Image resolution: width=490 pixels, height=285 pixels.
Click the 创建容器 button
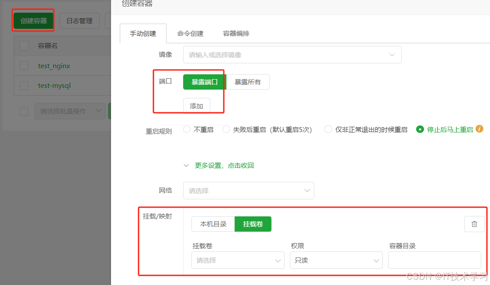click(x=33, y=21)
